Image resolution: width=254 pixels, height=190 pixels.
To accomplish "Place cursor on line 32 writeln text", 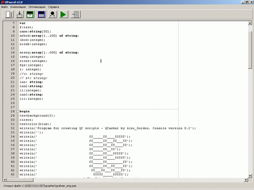I will coord(108,128).
